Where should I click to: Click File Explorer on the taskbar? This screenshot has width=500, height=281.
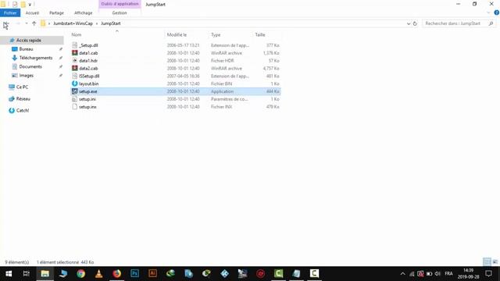point(45,274)
